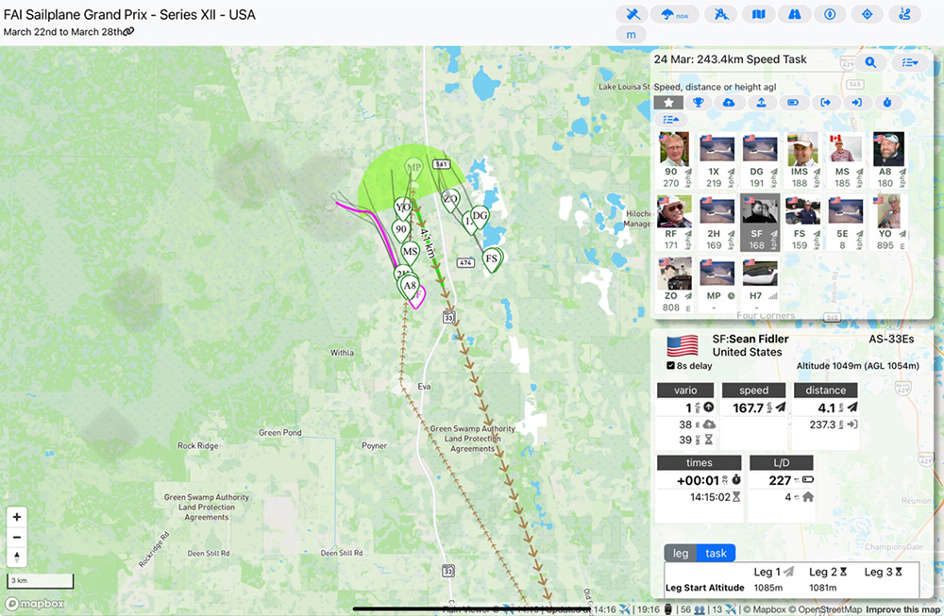Select the stopwatch sort option
The width and height of the screenshot is (944, 616).
pos(888,103)
